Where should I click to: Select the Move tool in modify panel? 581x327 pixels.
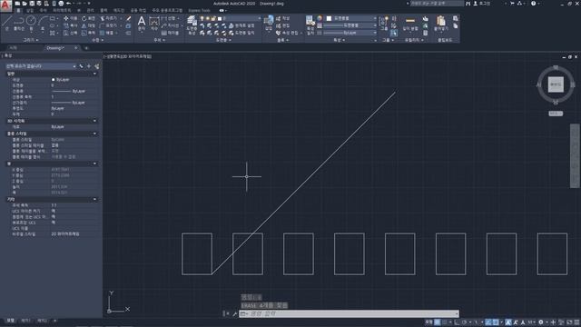(x=70, y=18)
